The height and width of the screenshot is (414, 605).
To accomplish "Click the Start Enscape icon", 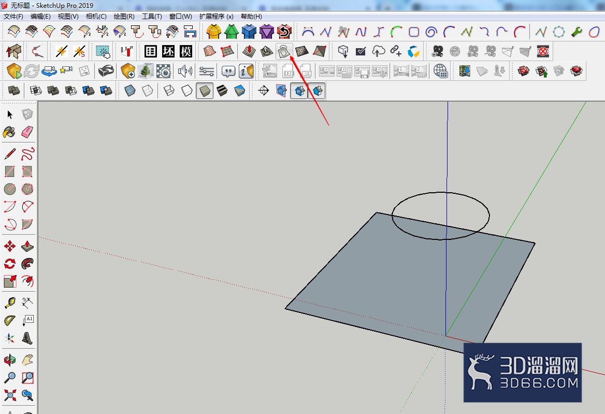I will 14,71.
